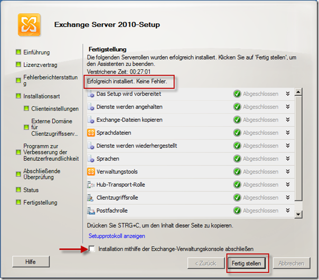Select the Fehlerberichterstattung wizard step
Viewport: 319px width, 280px height.
(51, 80)
